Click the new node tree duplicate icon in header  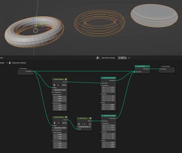(x=122, y=58)
